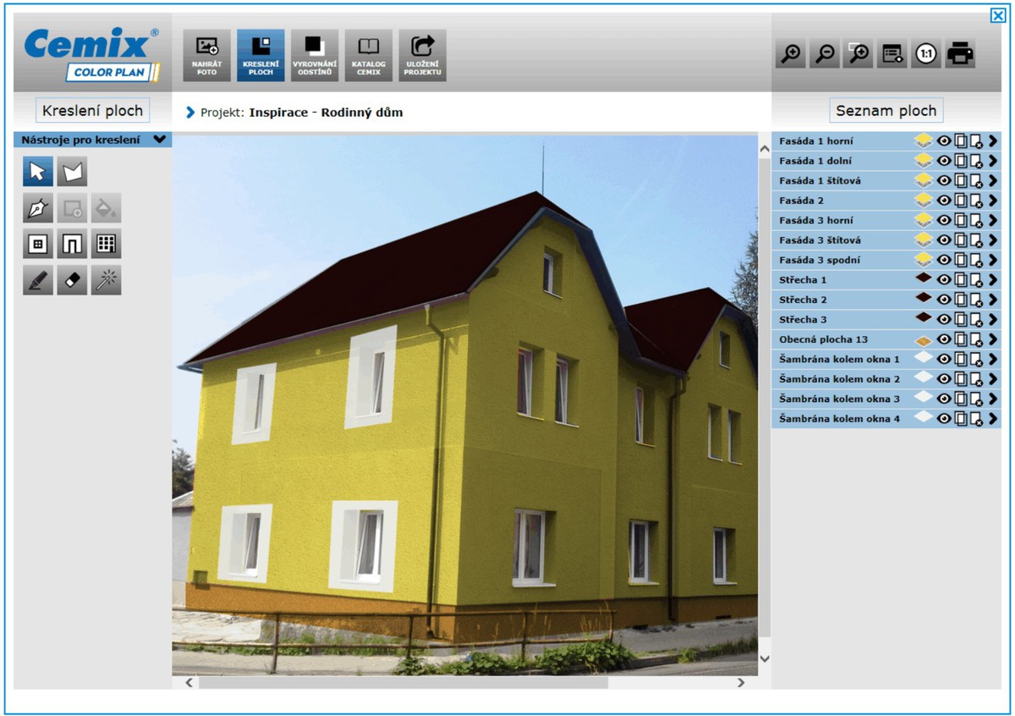Expand the Fasáda 1 štítová row arrow
The width and height of the screenshot is (1015, 716).
(x=993, y=180)
